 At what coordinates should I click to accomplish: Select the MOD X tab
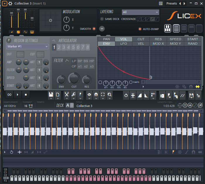click(x=158, y=44)
